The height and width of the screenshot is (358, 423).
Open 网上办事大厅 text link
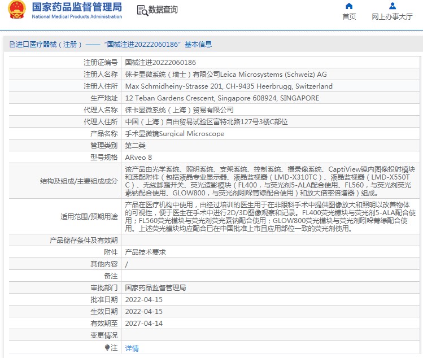(x=392, y=17)
